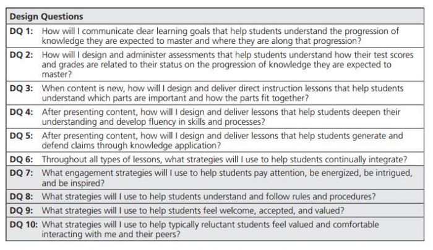Select the DQ 10: row label

[x=24, y=224]
